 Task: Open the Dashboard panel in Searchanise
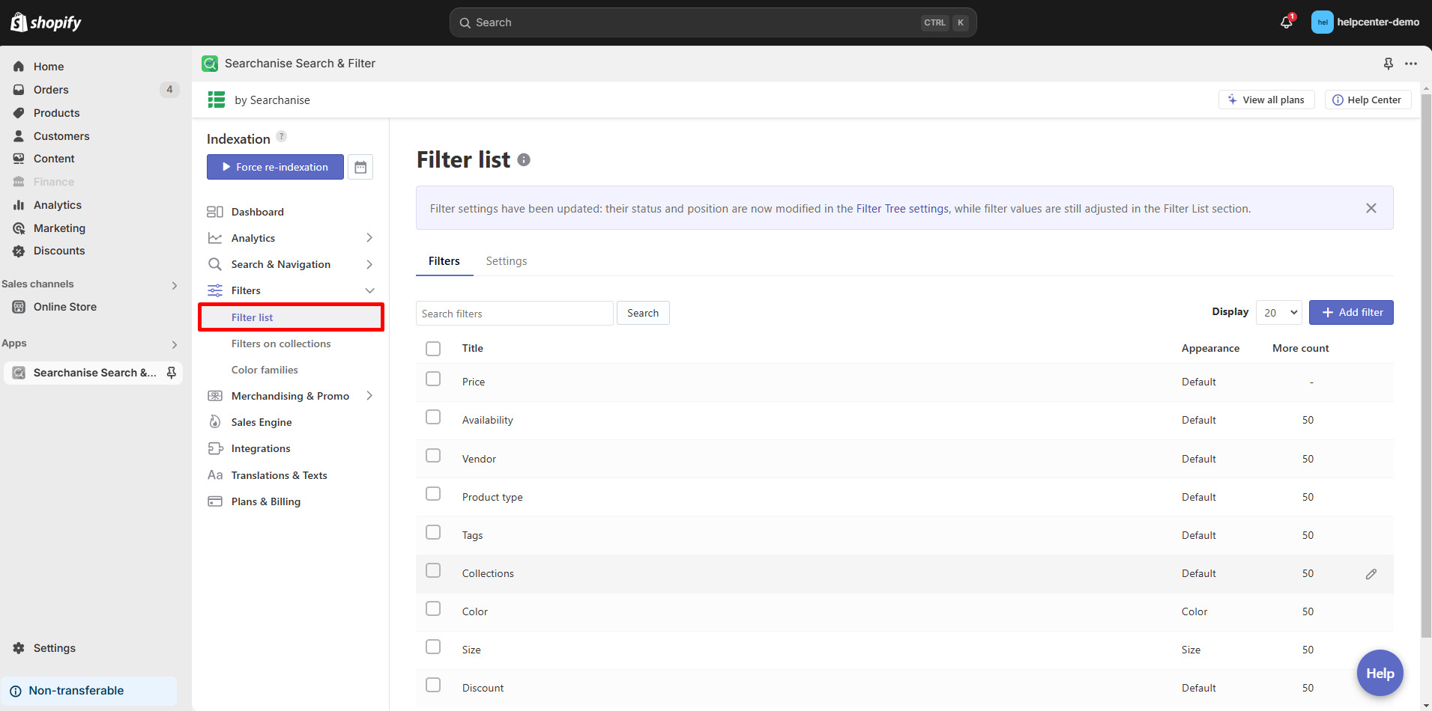click(x=258, y=212)
